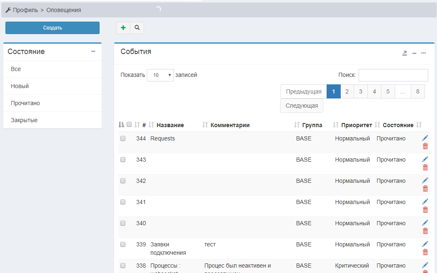This screenshot has width=437, height=273.
Task: Click the magnifier search icon button
Action: (x=137, y=28)
